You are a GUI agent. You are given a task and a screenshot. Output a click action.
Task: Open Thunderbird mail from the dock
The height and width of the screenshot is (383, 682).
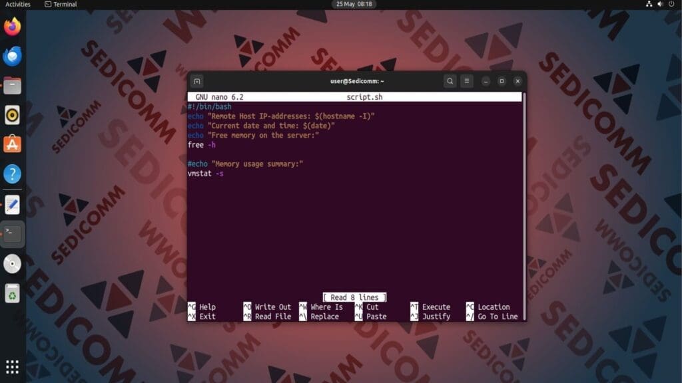(12, 57)
